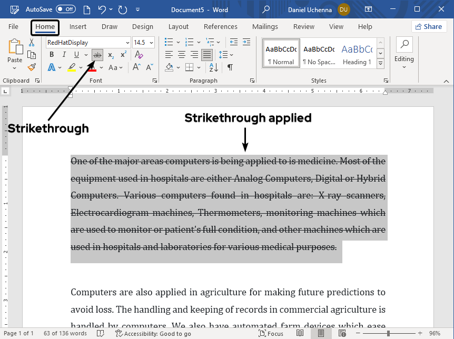454x339 pixels.
Task: Click the Sort A-Z icon
Action: (213, 67)
